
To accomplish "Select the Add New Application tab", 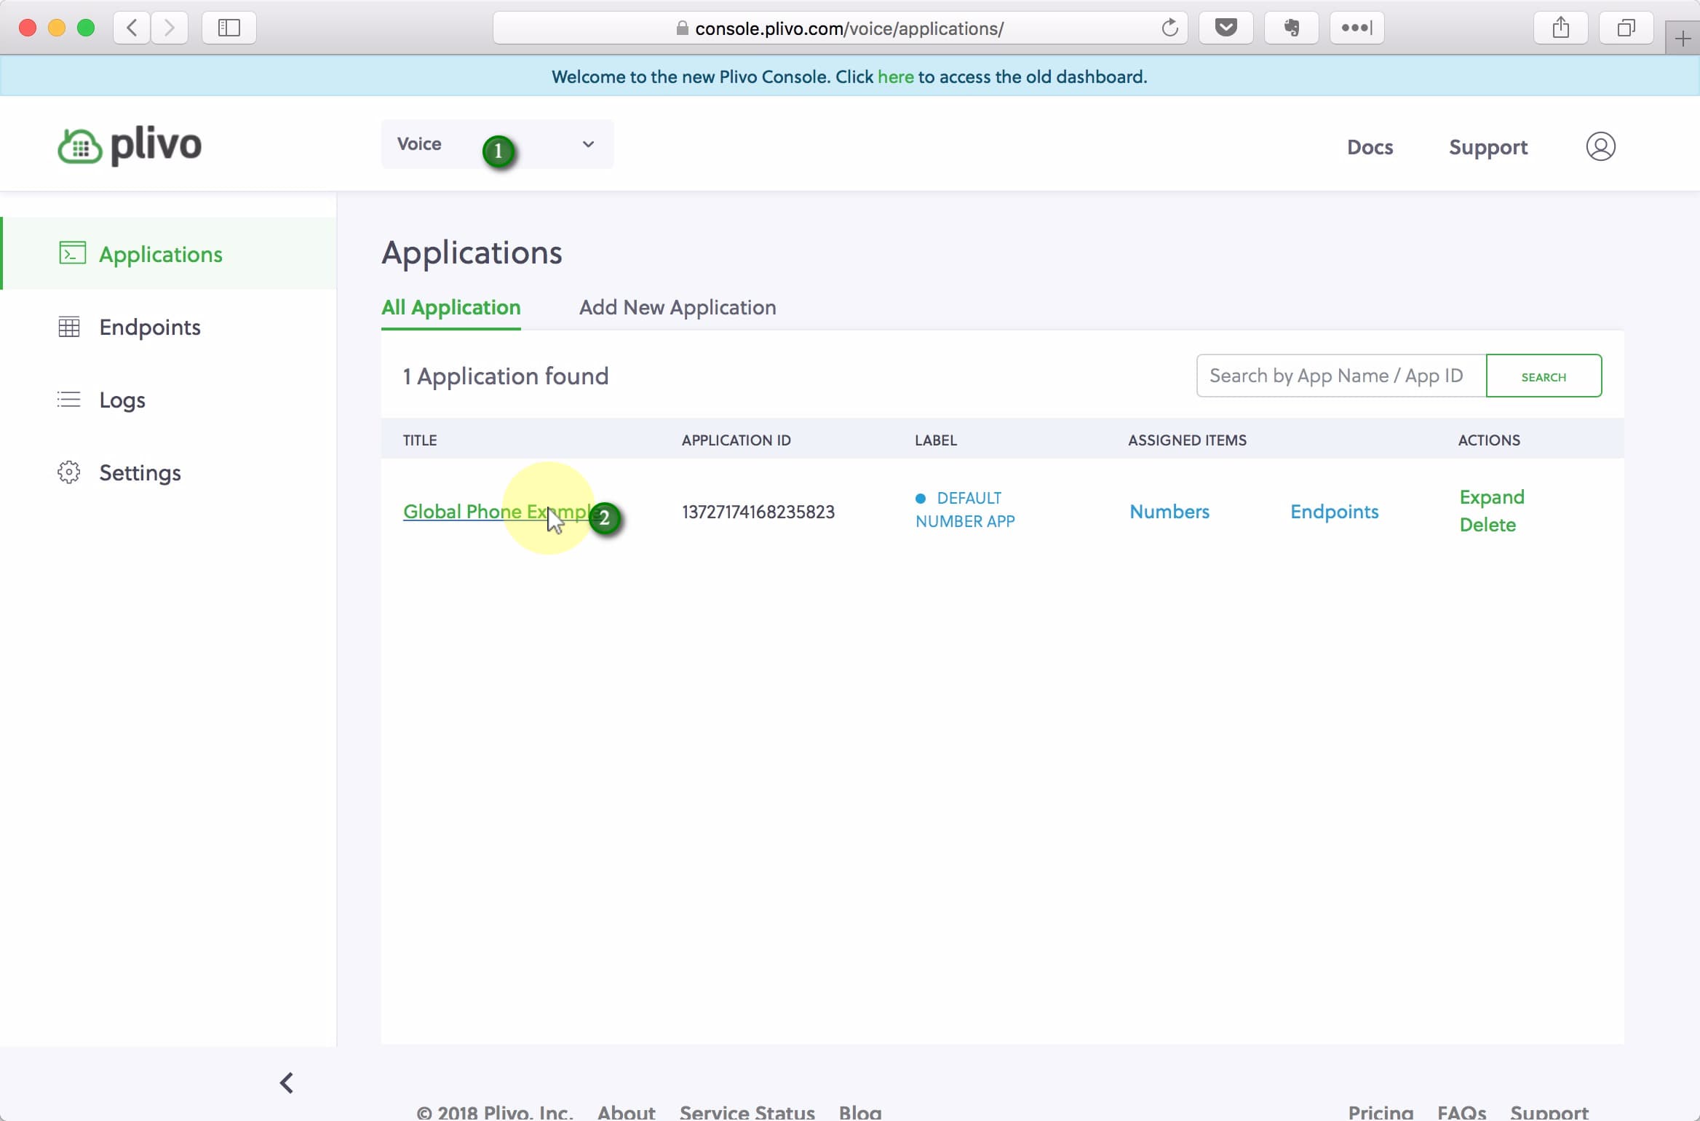I will pos(678,306).
